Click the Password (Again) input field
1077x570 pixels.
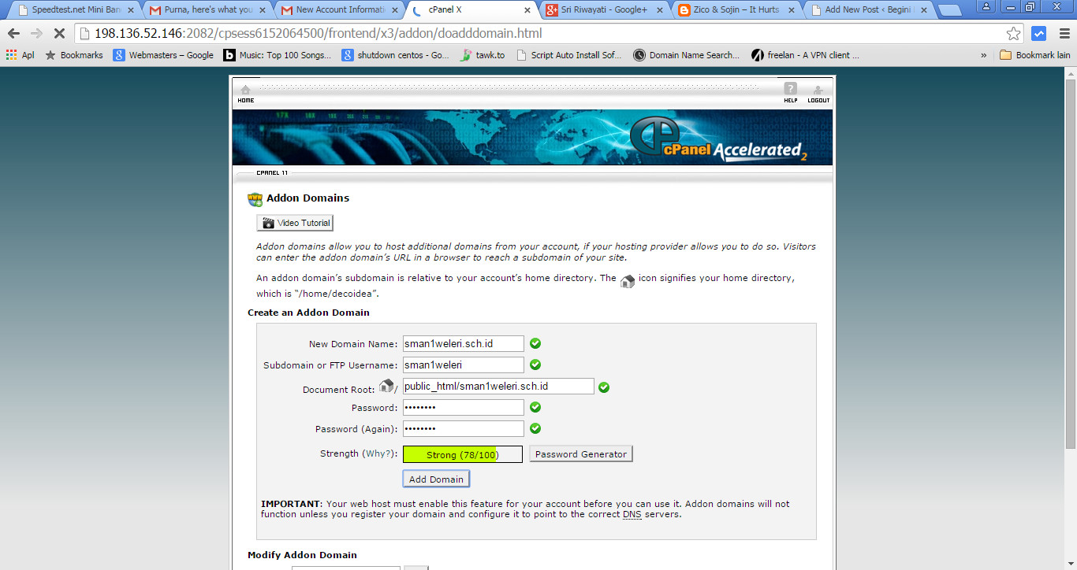coord(464,428)
